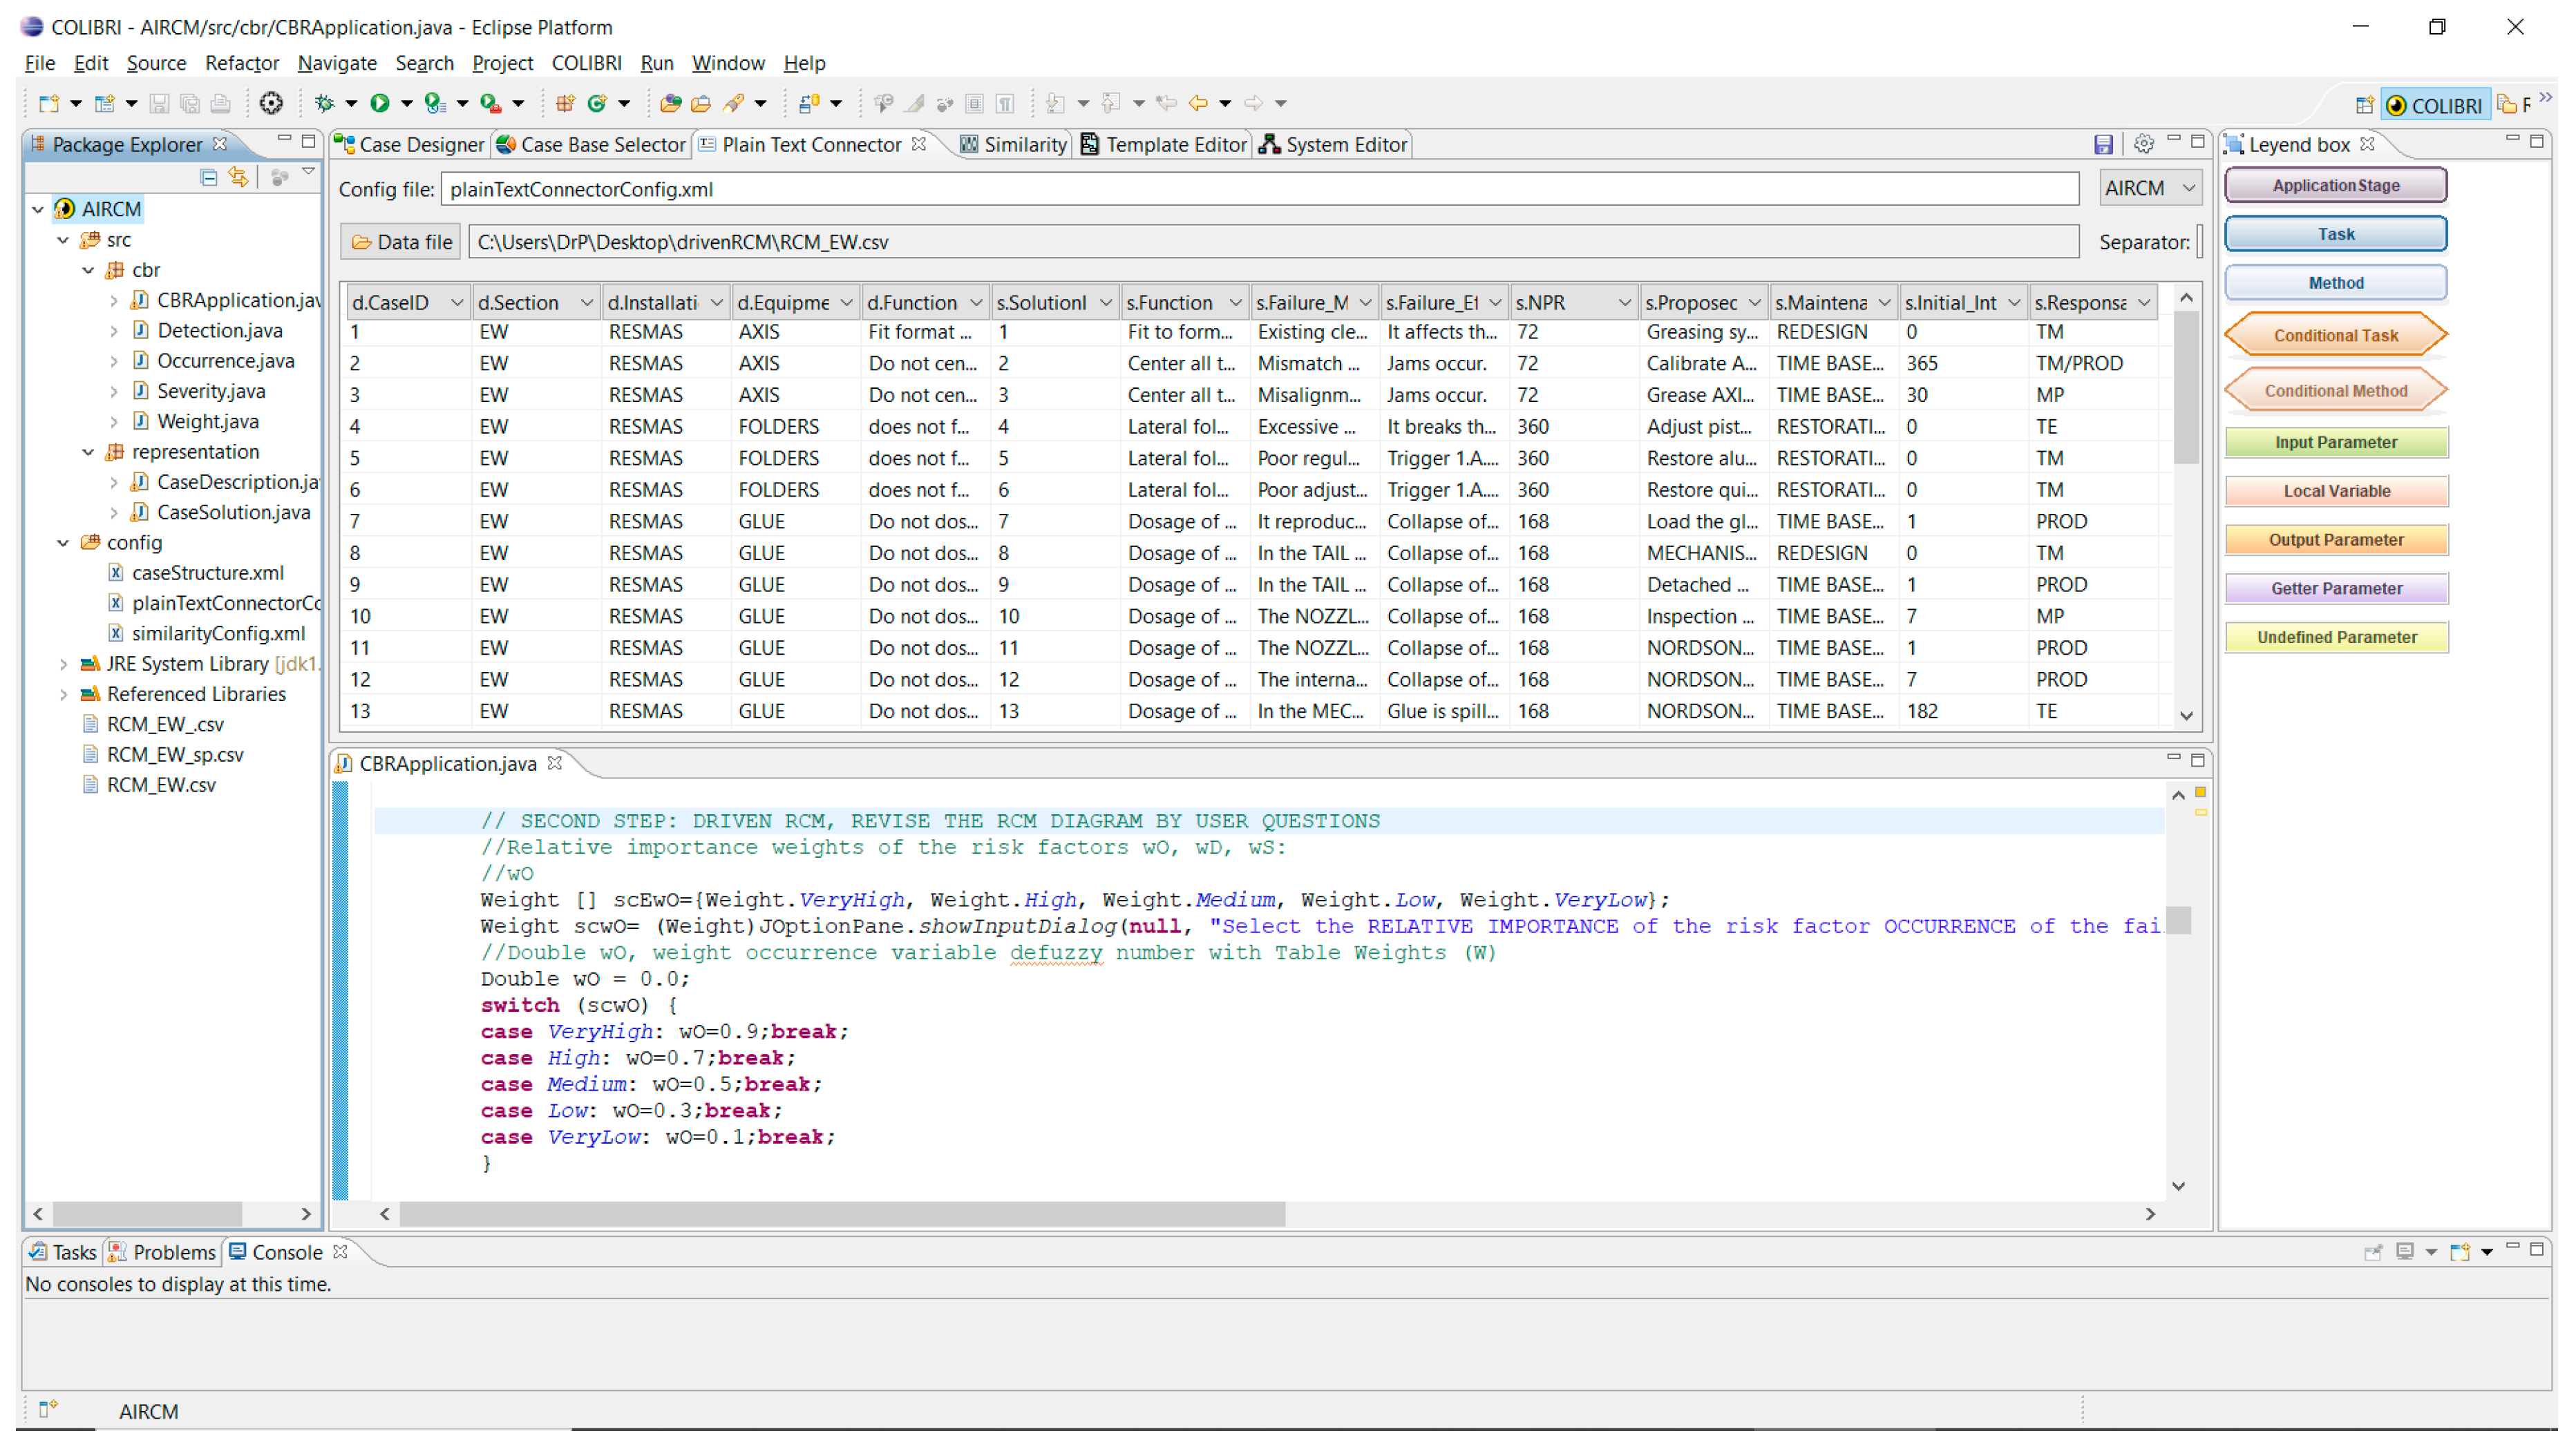Click the New Java Class icon
This screenshot has width=2576, height=1449.
click(x=597, y=103)
